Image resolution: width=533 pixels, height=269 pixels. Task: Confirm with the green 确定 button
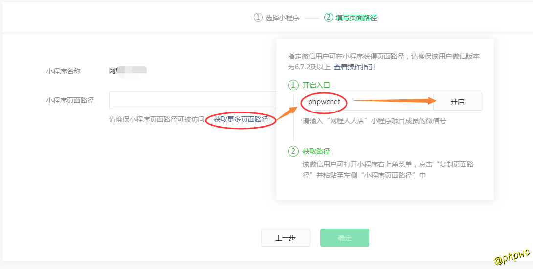344,238
